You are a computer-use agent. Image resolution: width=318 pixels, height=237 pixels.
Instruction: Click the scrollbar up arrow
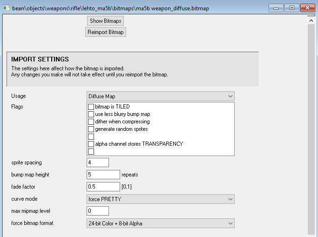[311, 20]
